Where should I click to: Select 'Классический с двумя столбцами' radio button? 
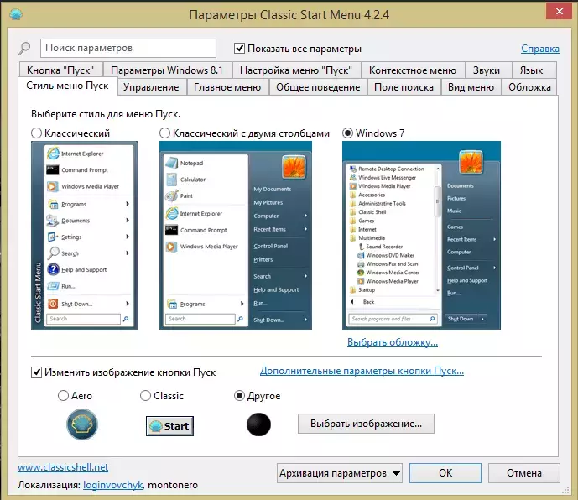(x=164, y=133)
